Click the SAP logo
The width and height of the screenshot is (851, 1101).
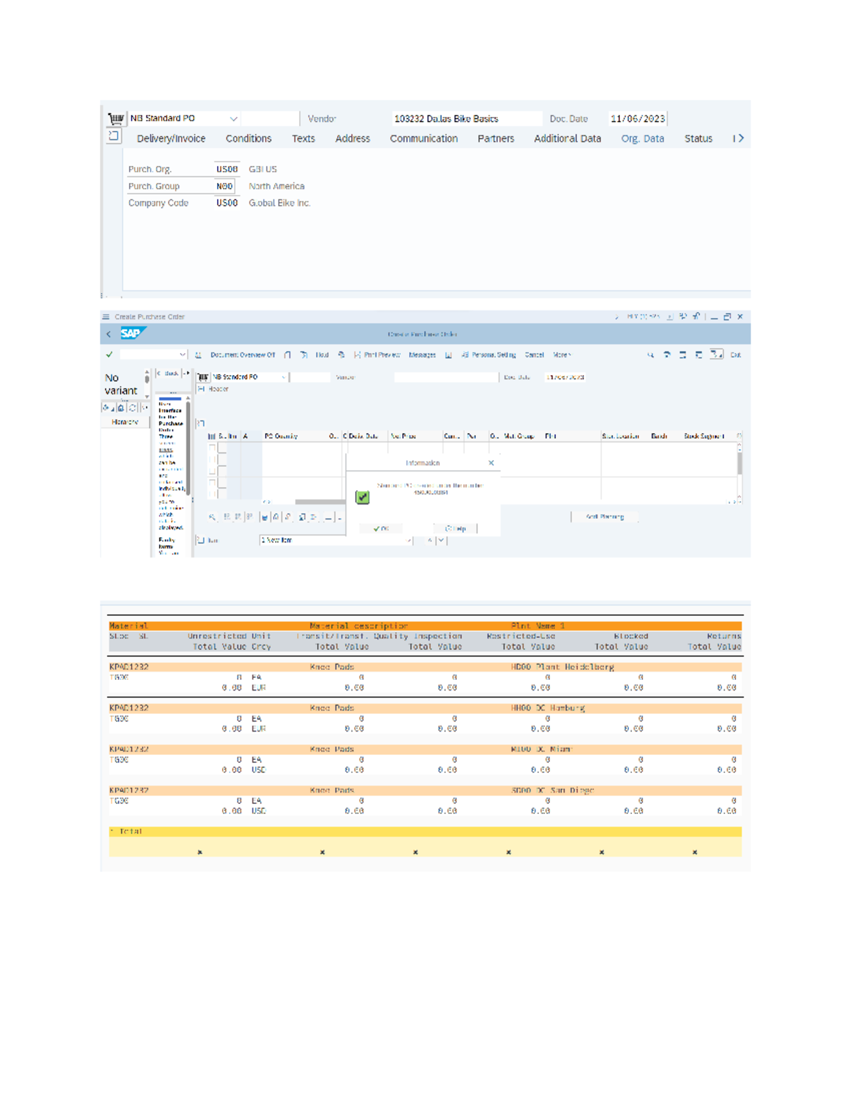click(x=132, y=333)
